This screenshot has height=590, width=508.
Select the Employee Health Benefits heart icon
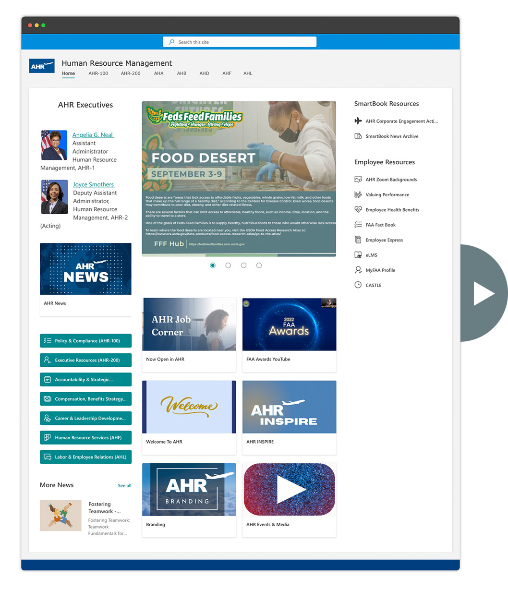point(359,209)
